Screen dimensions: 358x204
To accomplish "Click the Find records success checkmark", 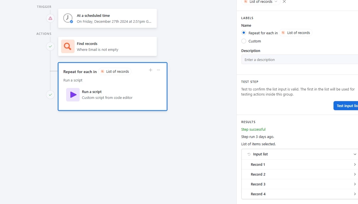I will point(50,46).
